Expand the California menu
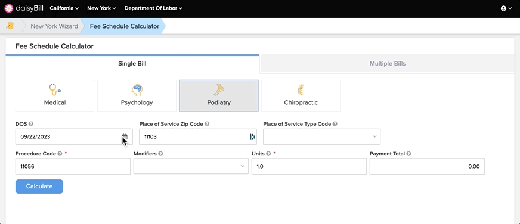This screenshot has width=520, height=224. 64,8
